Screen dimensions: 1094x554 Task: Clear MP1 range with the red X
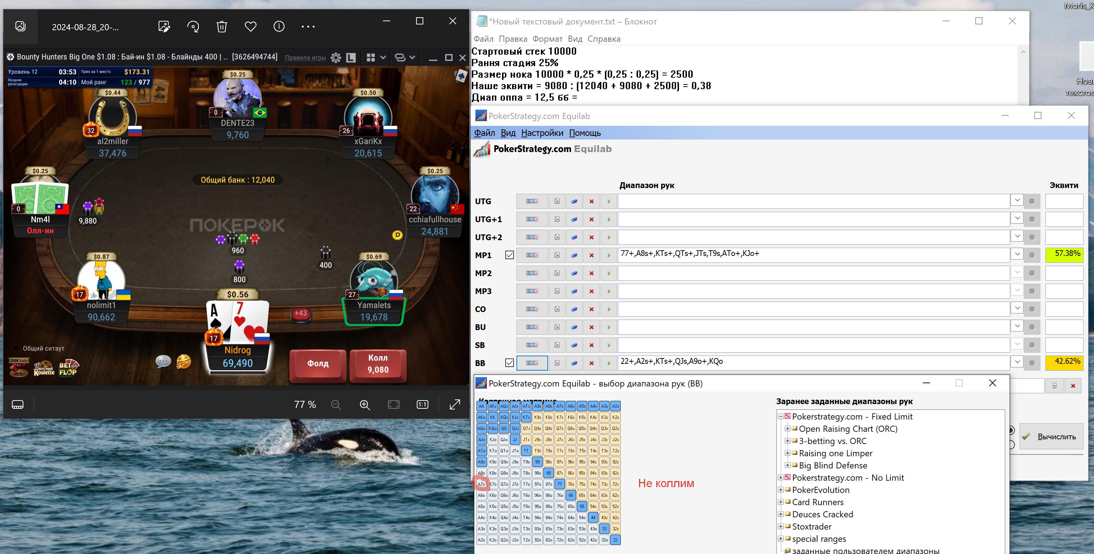591,255
